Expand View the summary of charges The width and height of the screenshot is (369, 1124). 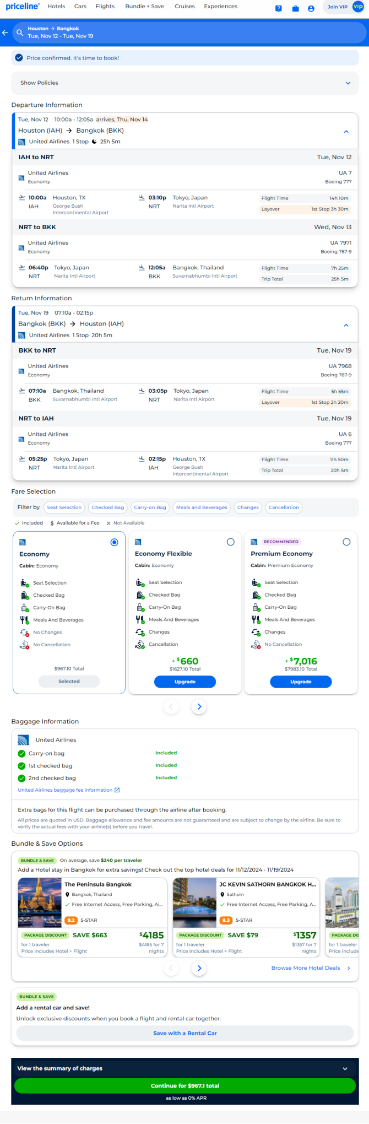(x=185, y=1068)
